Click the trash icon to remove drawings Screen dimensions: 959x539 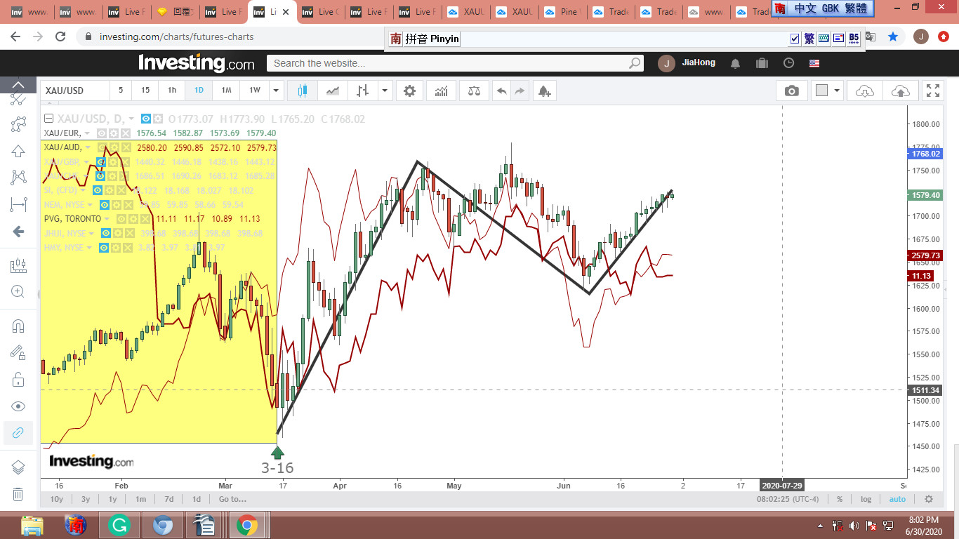(18, 494)
